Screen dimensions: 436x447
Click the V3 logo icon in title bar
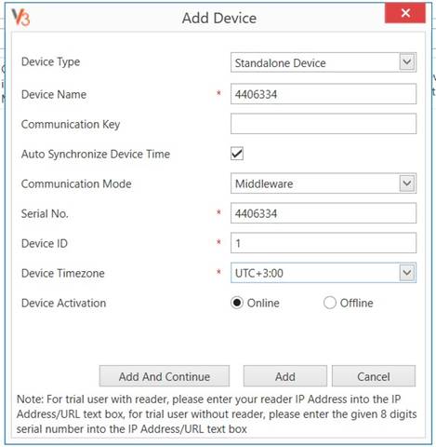tap(20, 17)
